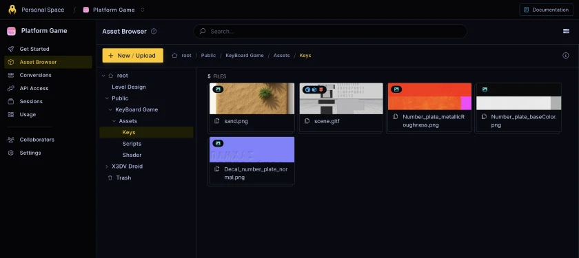This screenshot has height=258, width=579.
Task: Open Collaborators
Action: 37,140
